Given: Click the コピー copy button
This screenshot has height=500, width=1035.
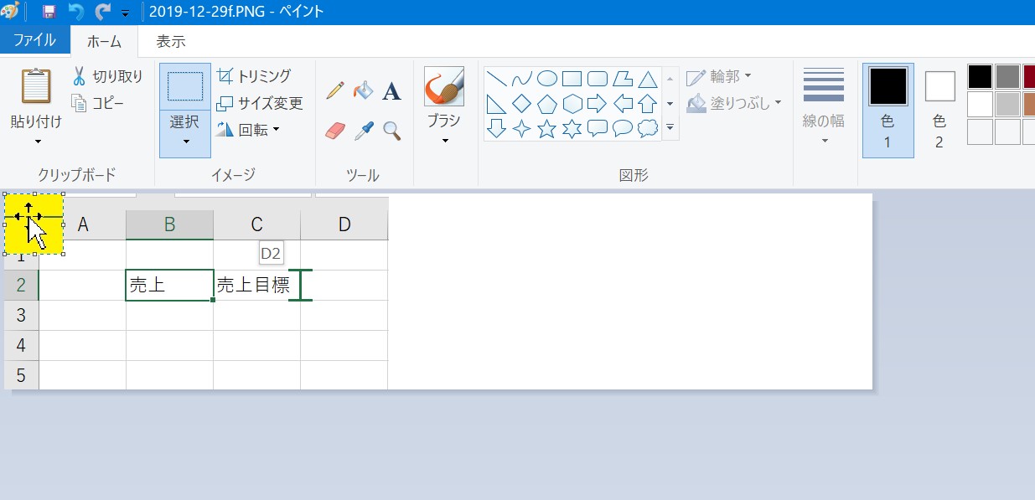Looking at the screenshot, I should [98, 103].
